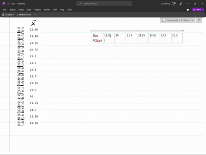Open the pen mode icon near account
Image resolution: width=206 pixels, height=155 pixels.
(181, 4)
